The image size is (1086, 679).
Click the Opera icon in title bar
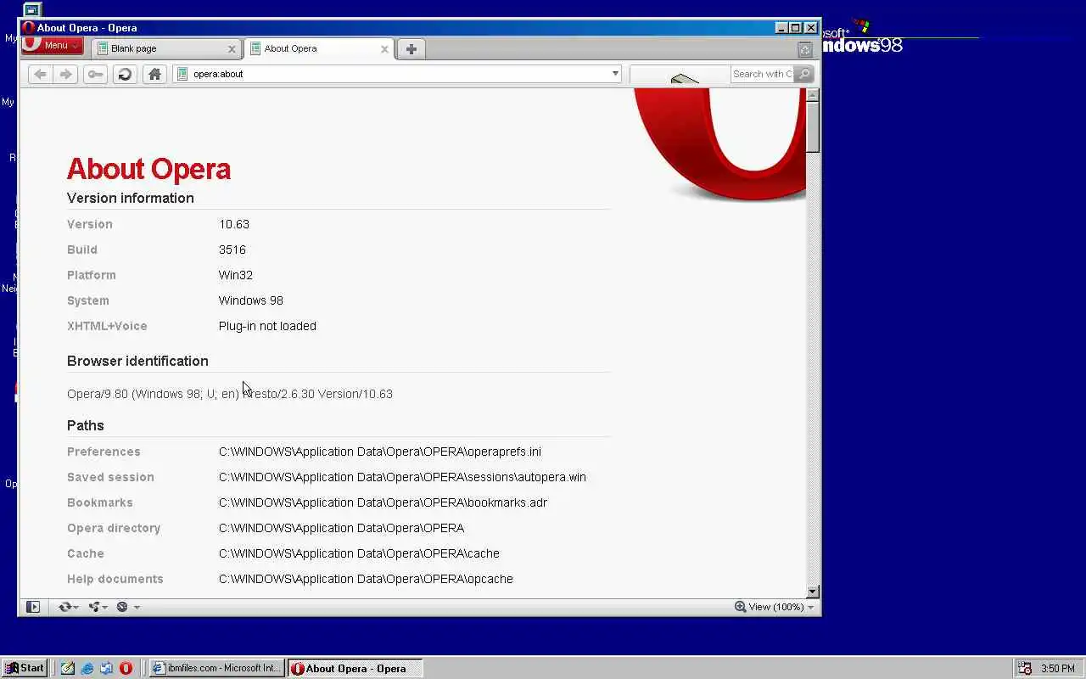pos(29,27)
